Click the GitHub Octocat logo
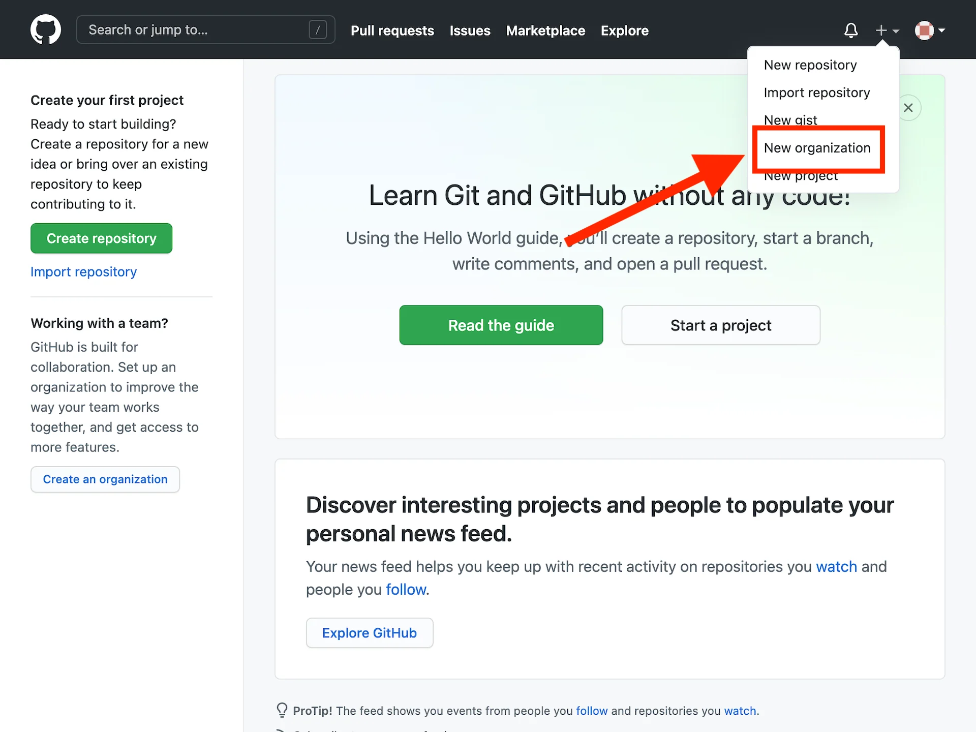The height and width of the screenshot is (732, 976). point(46,29)
